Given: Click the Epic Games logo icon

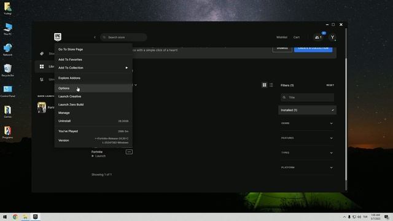Looking at the screenshot, I should pyautogui.click(x=58, y=37).
